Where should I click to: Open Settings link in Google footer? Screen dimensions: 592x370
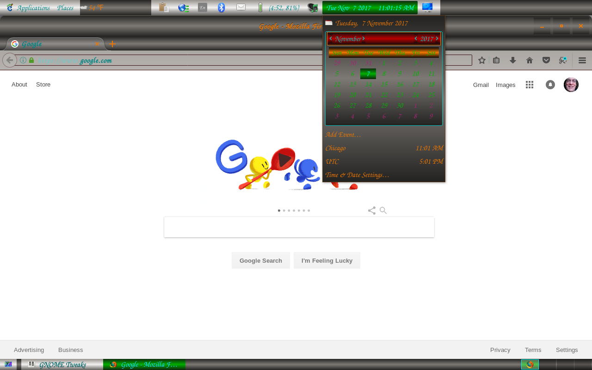[x=567, y=350]
